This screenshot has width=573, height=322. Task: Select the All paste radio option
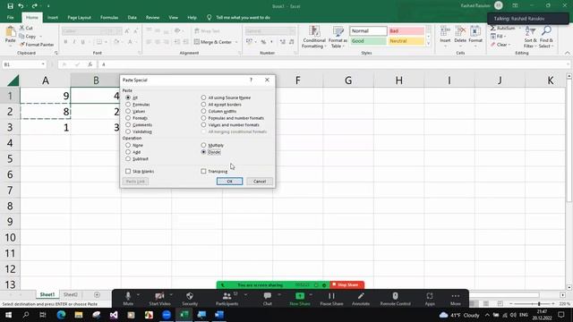pyautogui.click(x=128, y=97)
